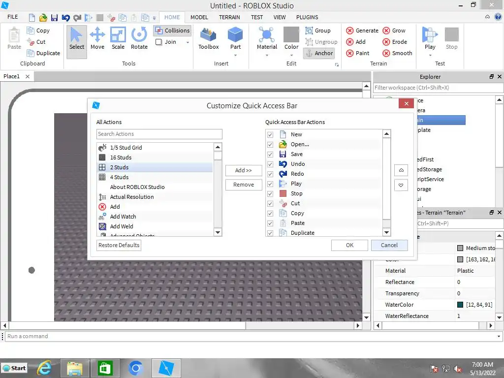Collapse the ribbon with chevron
Viewport: 504px width, 378px height.
(x=487, y=17)
